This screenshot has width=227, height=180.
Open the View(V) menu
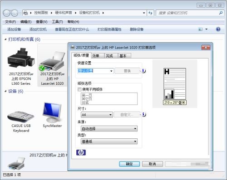(42, 22)
